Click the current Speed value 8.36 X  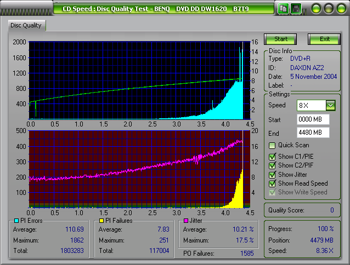click(x=325, y=251)
